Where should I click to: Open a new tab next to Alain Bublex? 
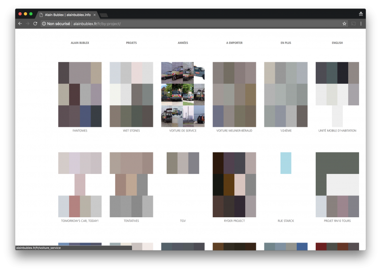(104, 15)
